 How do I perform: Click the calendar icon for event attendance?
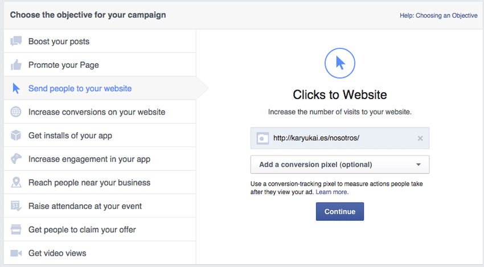[16, 206]
